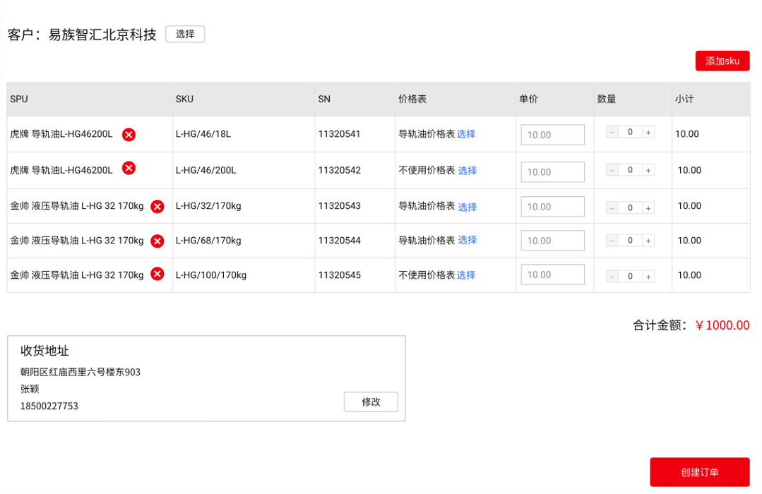Viewport: 762px width, 494px height.
Task: Delete SN 11320544 row via red X icon
Action: pos(157,241)
